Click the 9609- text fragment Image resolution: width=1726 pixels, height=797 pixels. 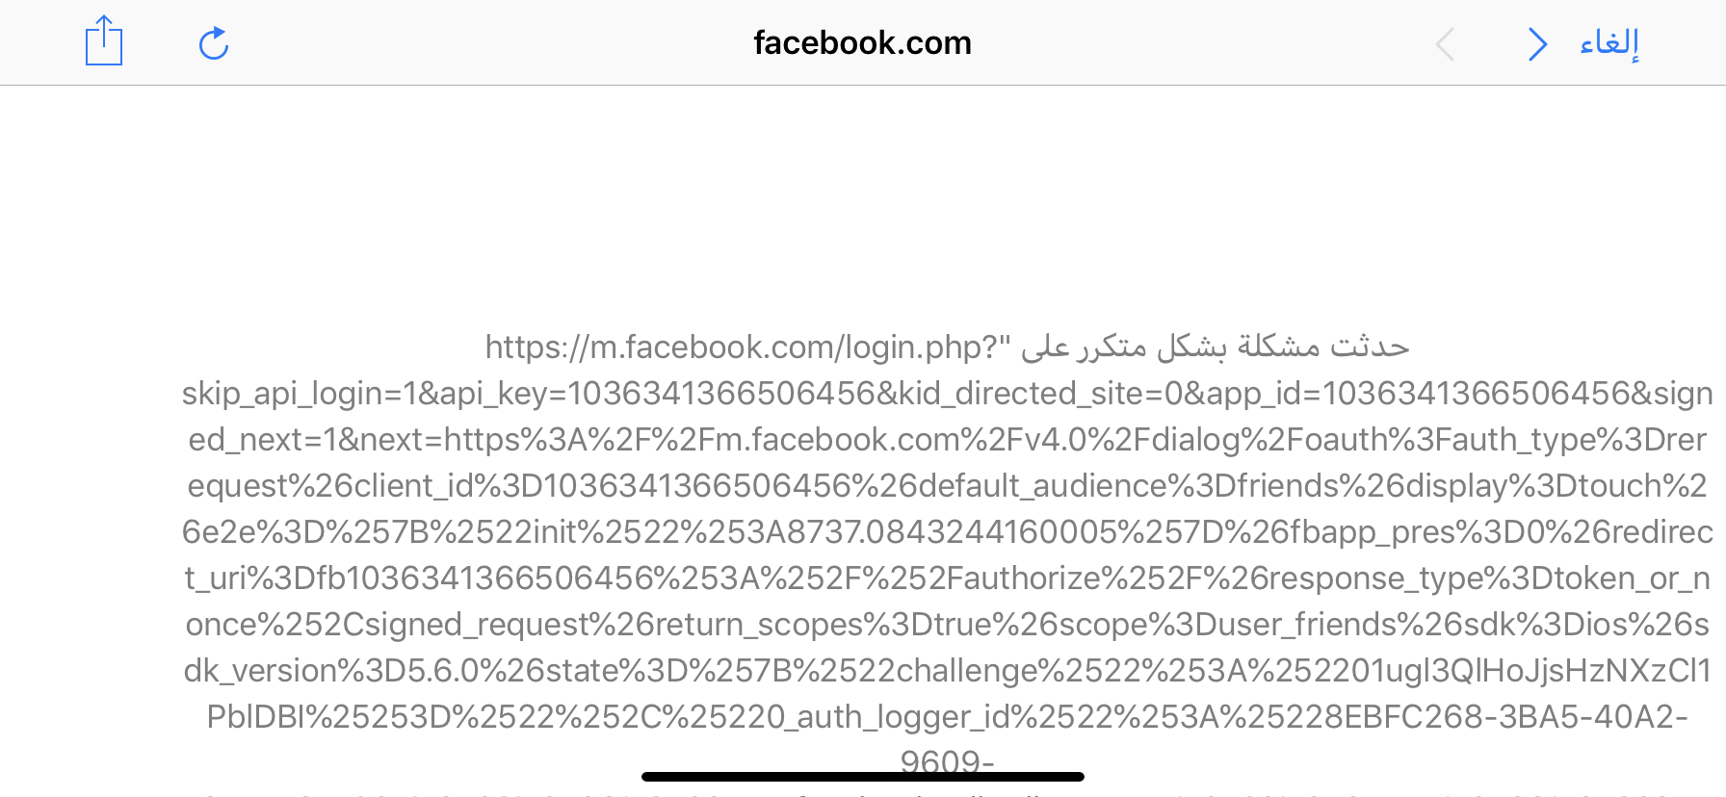click(947, 760)
